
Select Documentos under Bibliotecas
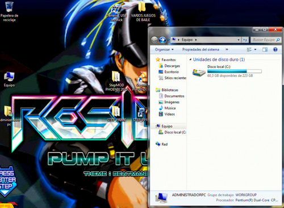pyautogui.click(x=174, y=96)
